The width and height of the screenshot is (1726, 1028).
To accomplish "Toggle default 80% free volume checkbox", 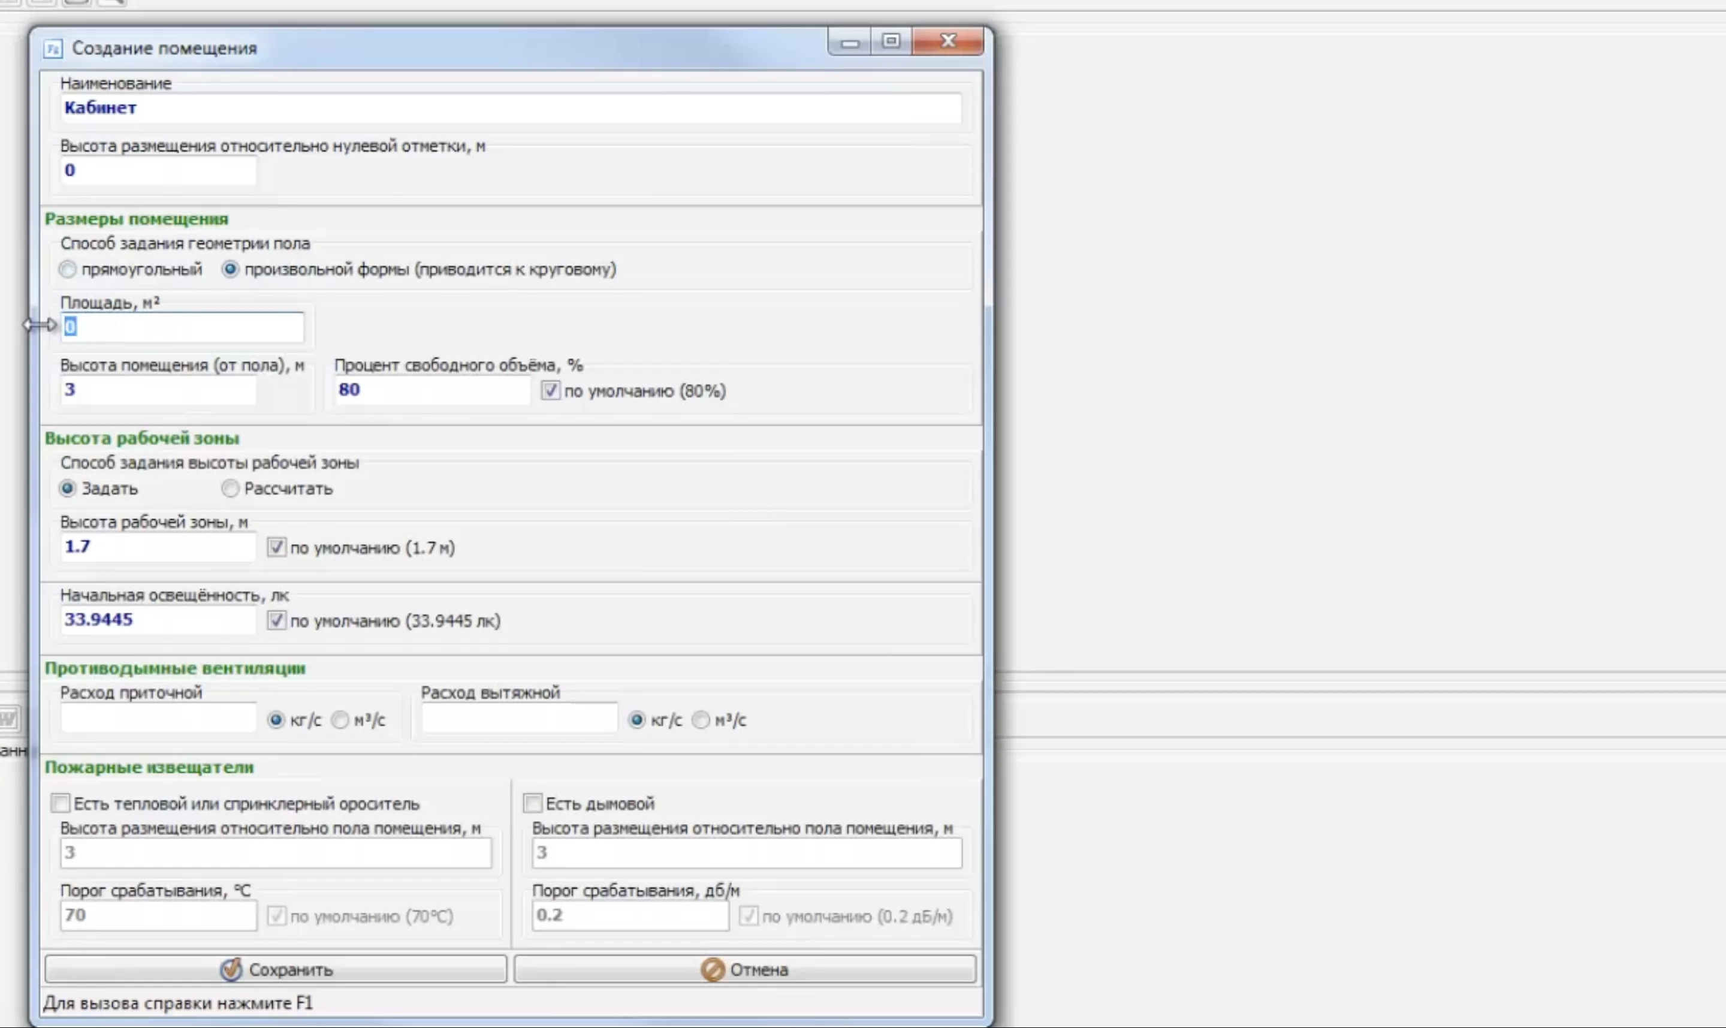I will click(x=550, y=391).
